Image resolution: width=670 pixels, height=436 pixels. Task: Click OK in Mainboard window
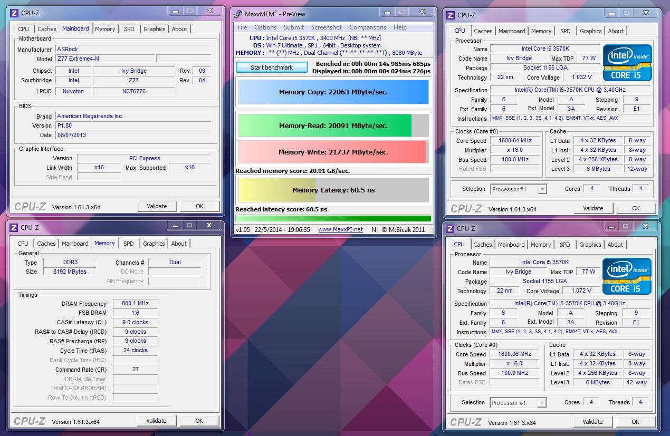click(199, 206)
